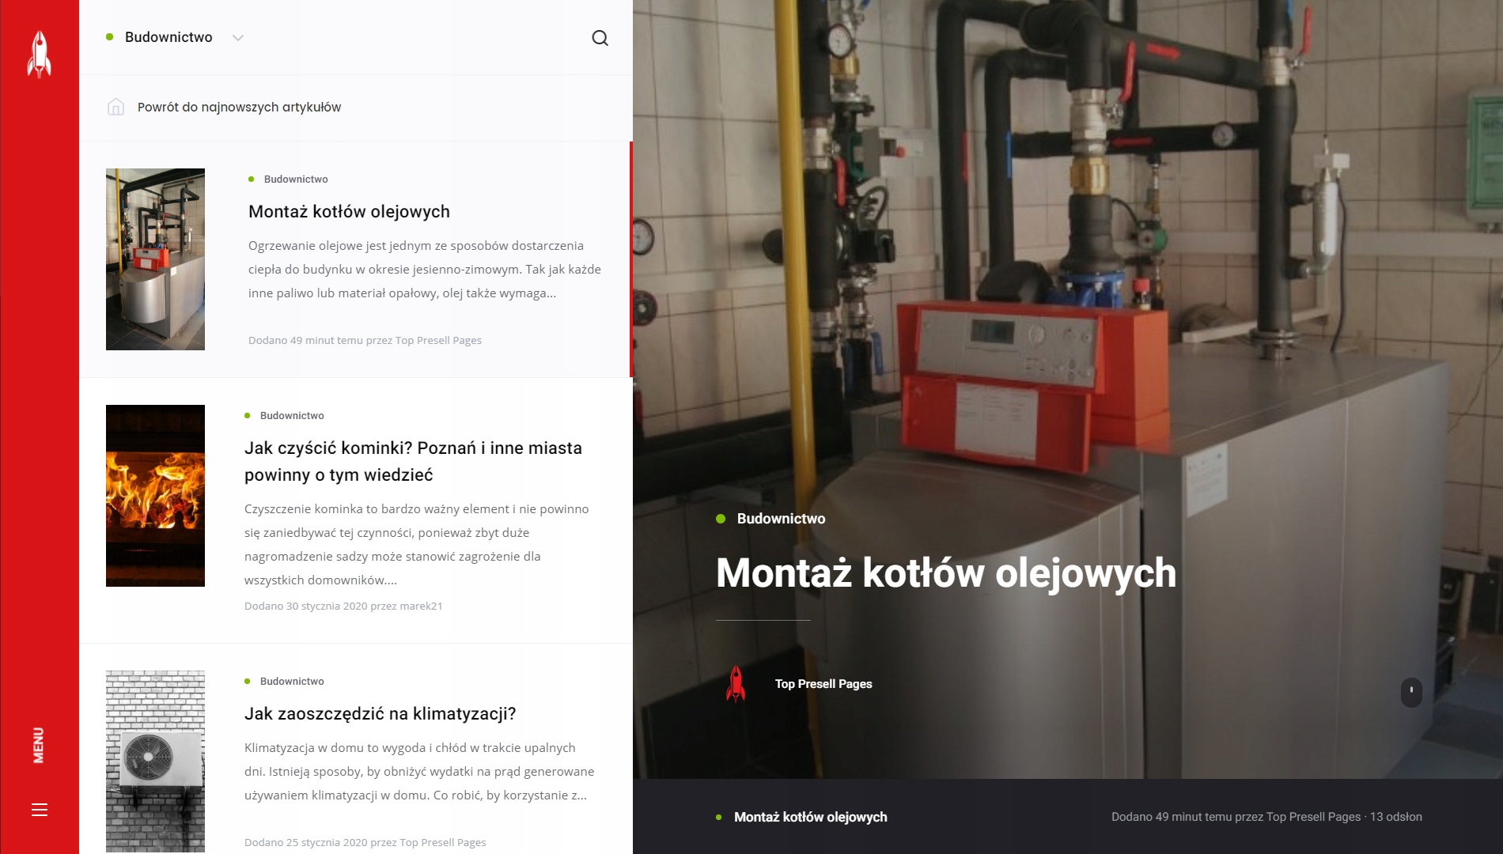Go back via Powrót do najnowszych artykułów

[239, 107]
